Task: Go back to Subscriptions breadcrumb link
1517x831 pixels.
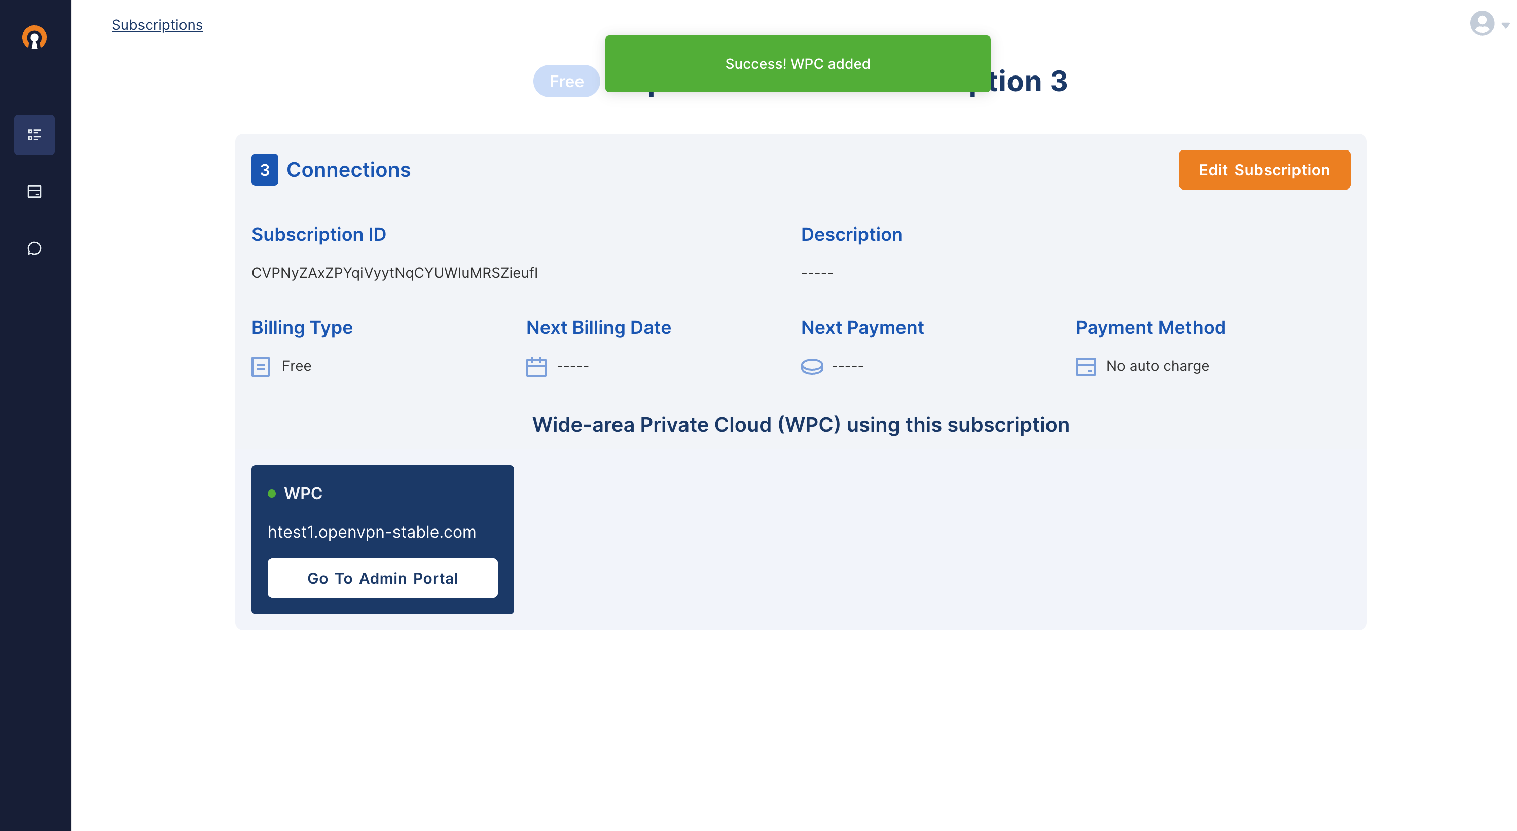Action: tap(157, 25)
